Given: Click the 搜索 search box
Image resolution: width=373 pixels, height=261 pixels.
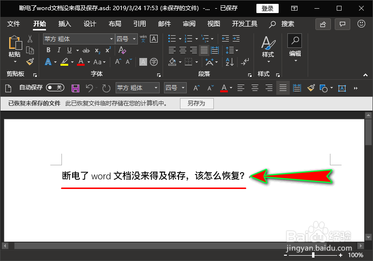Looking at the screenshot, I should point(282,24).
